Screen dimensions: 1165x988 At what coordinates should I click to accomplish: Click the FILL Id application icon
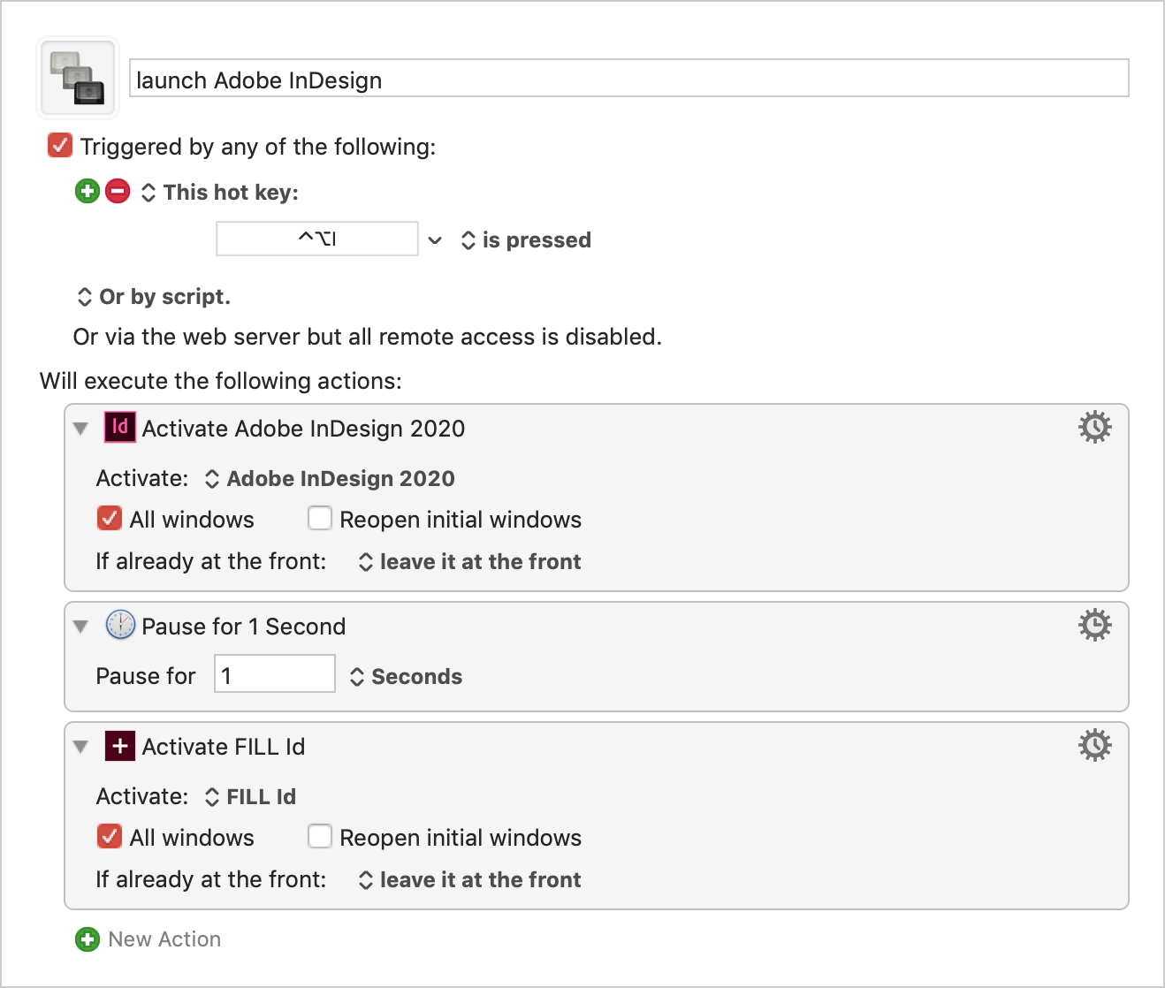(120, 746)
